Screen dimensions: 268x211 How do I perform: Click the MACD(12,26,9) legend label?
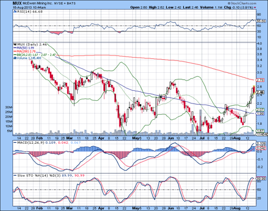coord(31,143)
